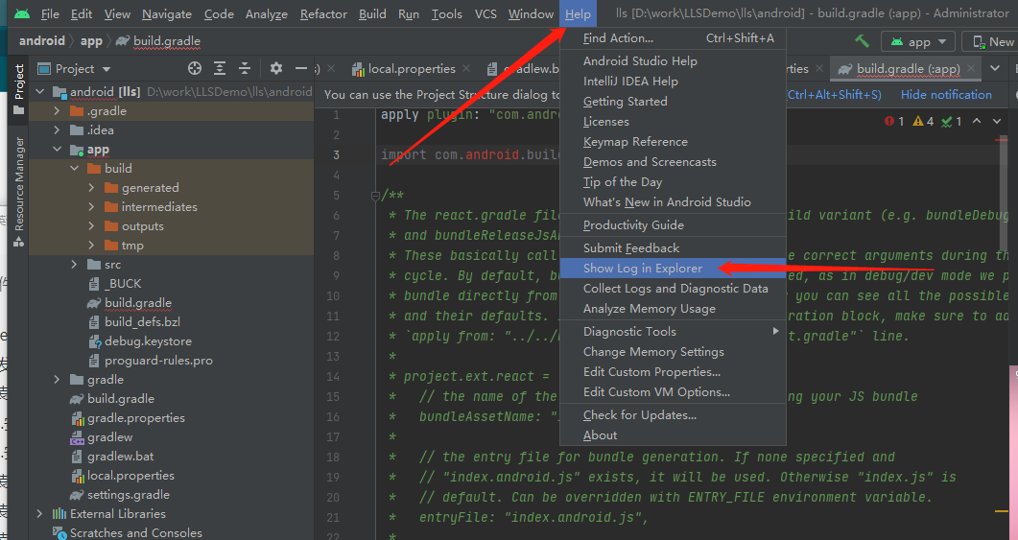Close the open Help menu
The width and height of the screenshot is (1018, 540).
tap(578, 13)
